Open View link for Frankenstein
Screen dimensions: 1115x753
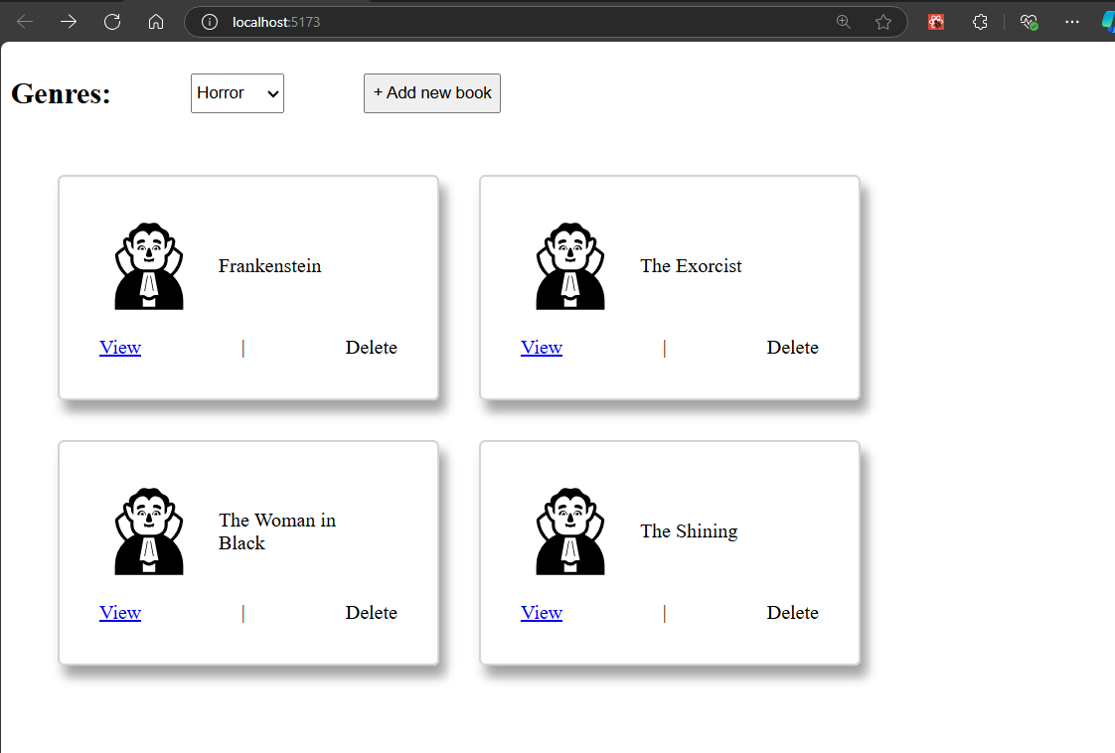pyautogui.click(x=120, y=348)
